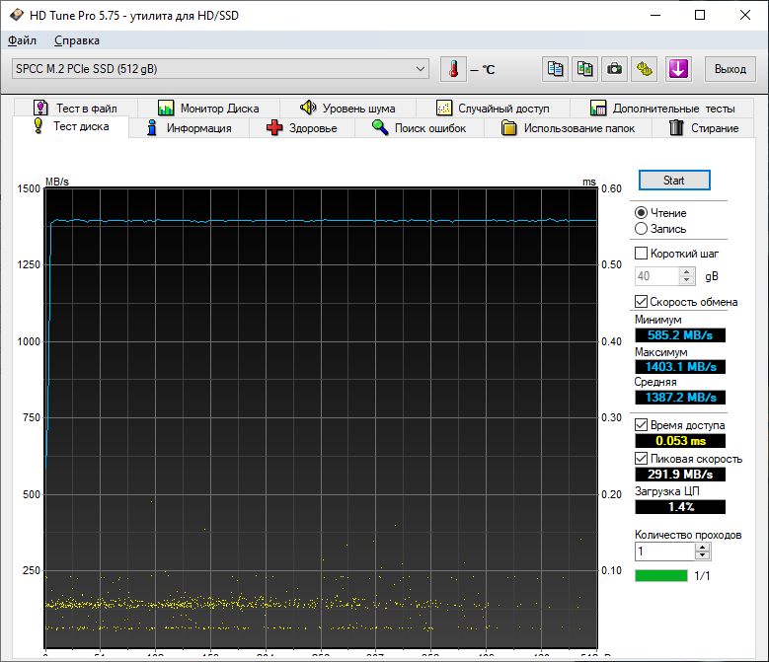The image size is (769, 662).
Task: Click the purple down-arrow tray icon
Action: coord(678,69)
